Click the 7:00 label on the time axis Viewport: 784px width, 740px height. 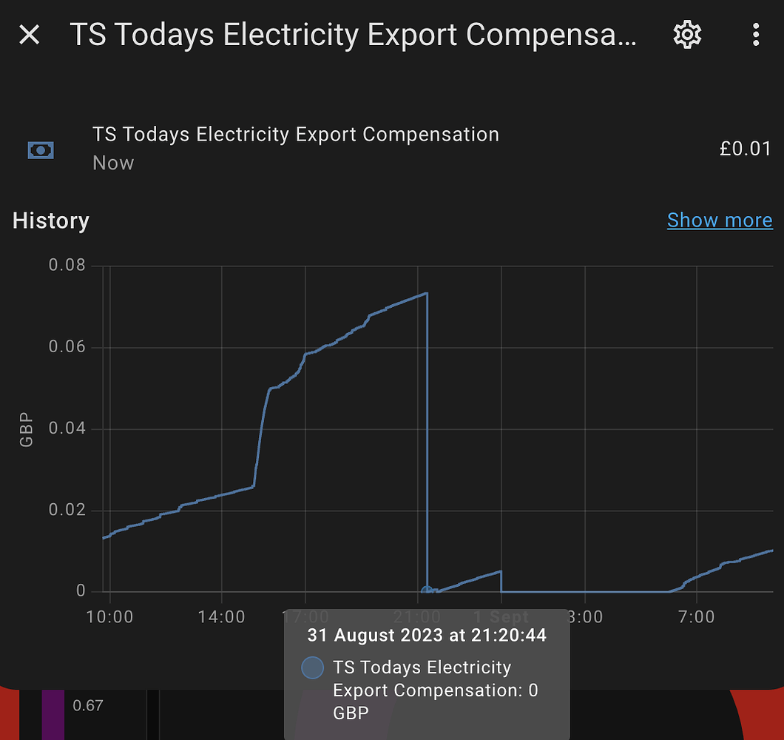696,616
